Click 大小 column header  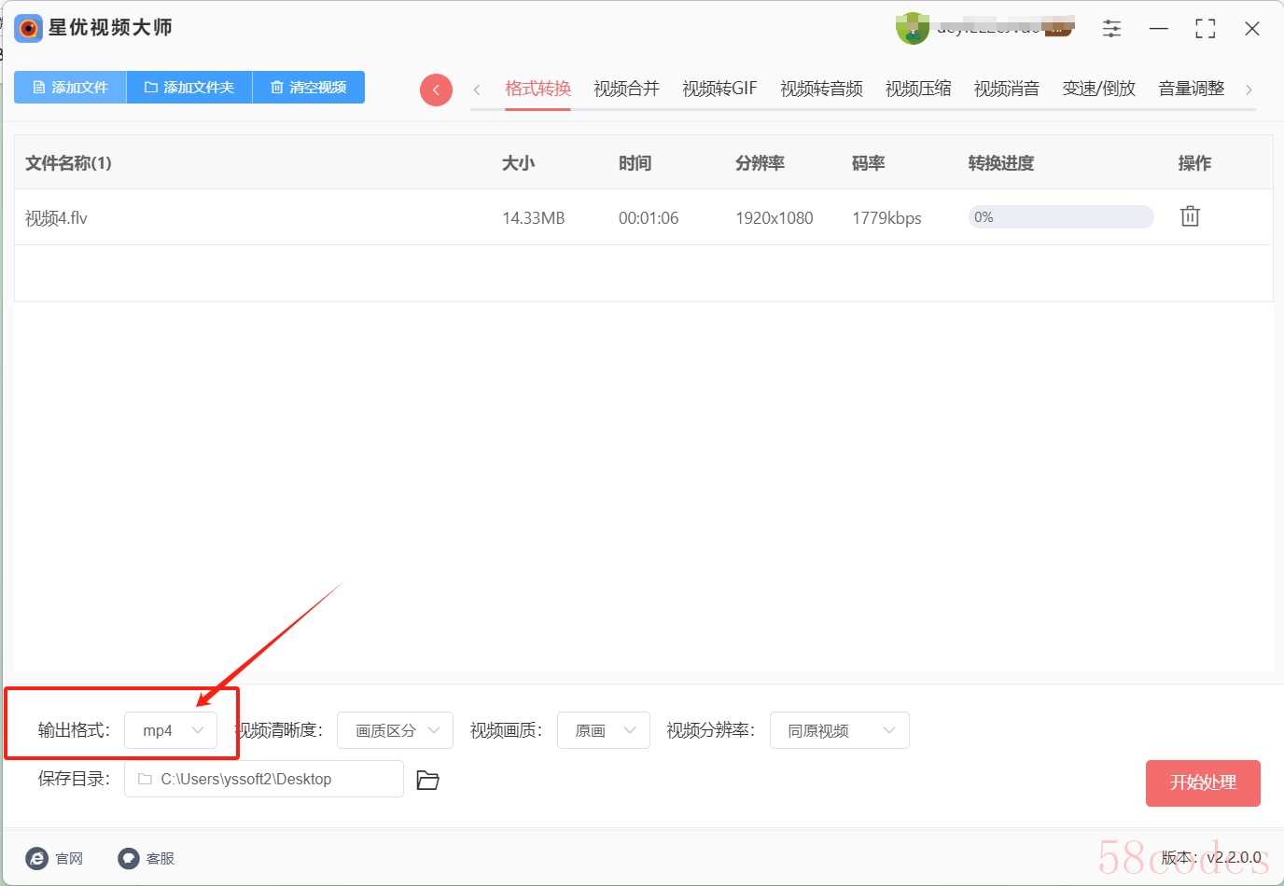click(518, 163)
